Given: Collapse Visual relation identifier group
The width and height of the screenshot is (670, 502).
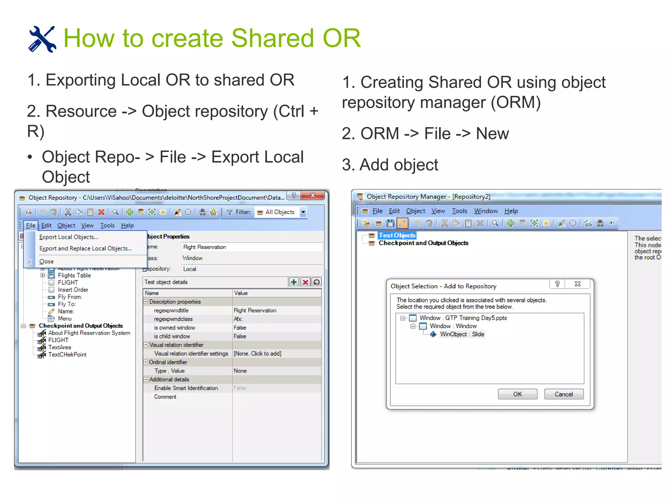Looking at the screenshot, I should [x=146, y=345].
